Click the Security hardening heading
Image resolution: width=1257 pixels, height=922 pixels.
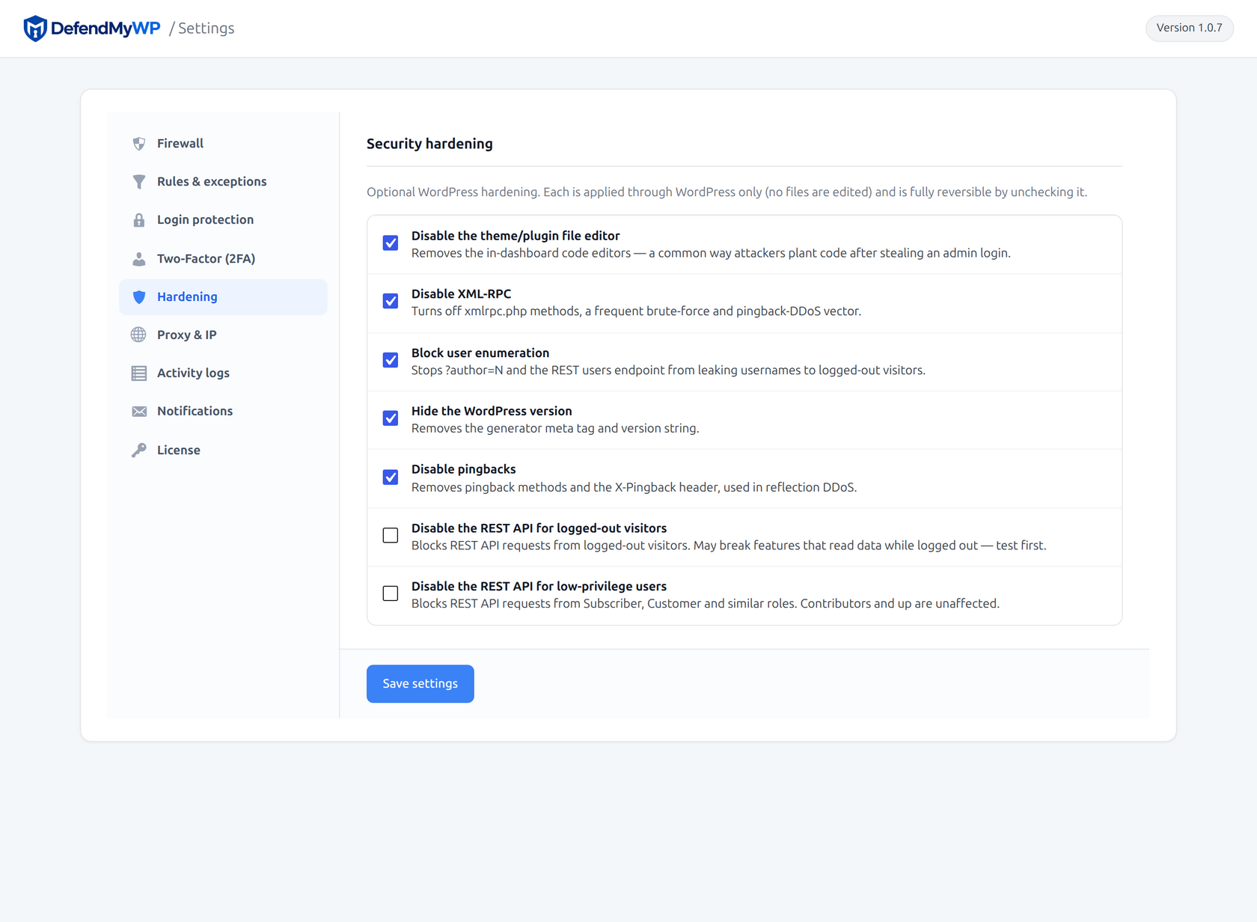coord(429,144)
